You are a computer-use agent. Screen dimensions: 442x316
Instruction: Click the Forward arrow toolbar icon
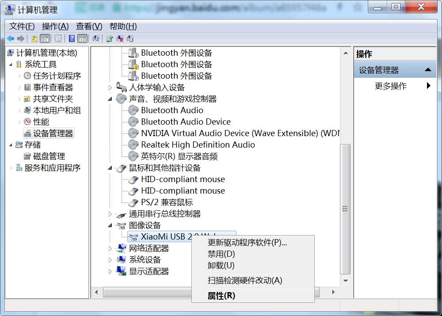(x=21, y=38)
